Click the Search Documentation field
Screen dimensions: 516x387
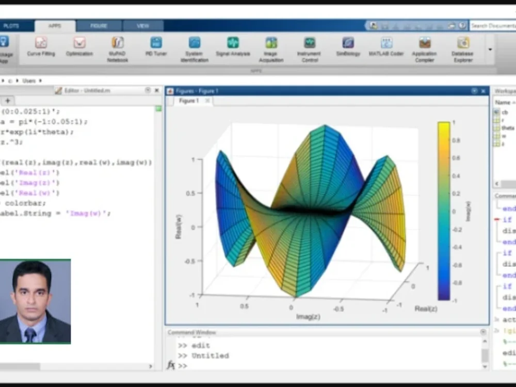pyautogui.click(x=493, y=26)
